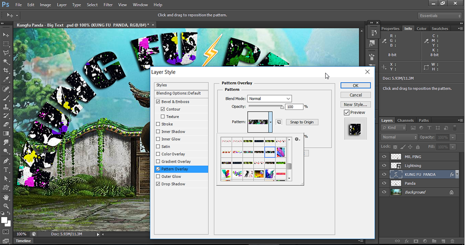Screen dimensions: 465x245
Task: Select the Hand tool
Action: pos(6,197)
